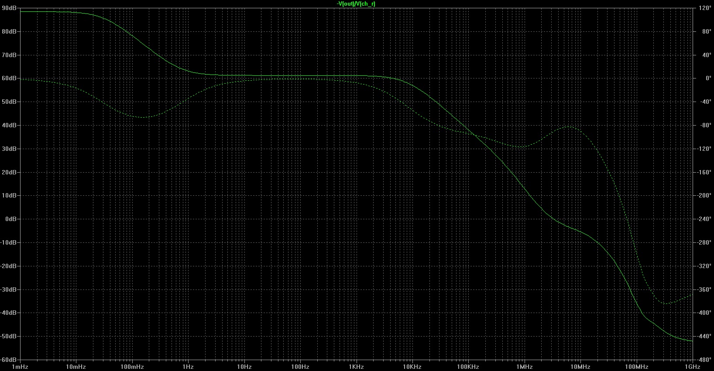The image size is (714, 371).
Task: Click the 60dB magnitude axis label
Action: [x=9, y=78]
